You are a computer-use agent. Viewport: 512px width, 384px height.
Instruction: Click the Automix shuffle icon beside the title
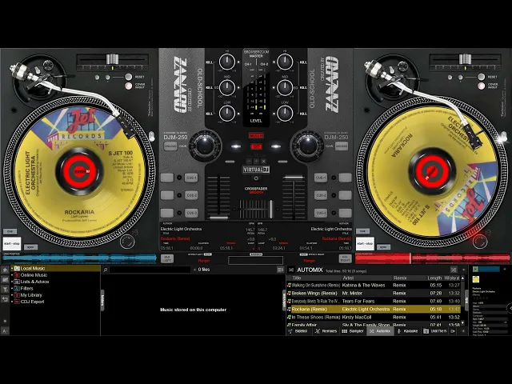(x=291, y=270)
